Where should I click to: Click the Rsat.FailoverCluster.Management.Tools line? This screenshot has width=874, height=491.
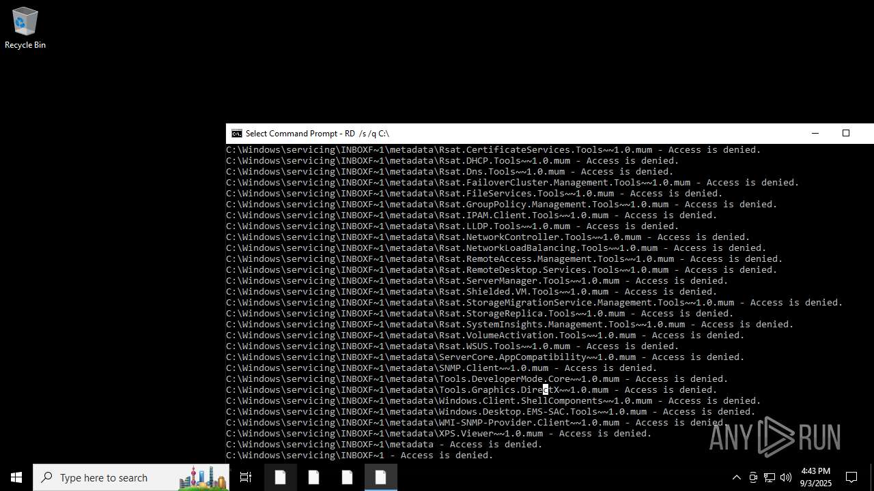pyautogui.click(x=513, y=183)
